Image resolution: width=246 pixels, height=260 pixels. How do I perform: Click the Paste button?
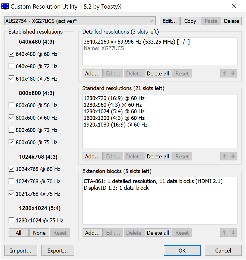[x=211, y=21]
